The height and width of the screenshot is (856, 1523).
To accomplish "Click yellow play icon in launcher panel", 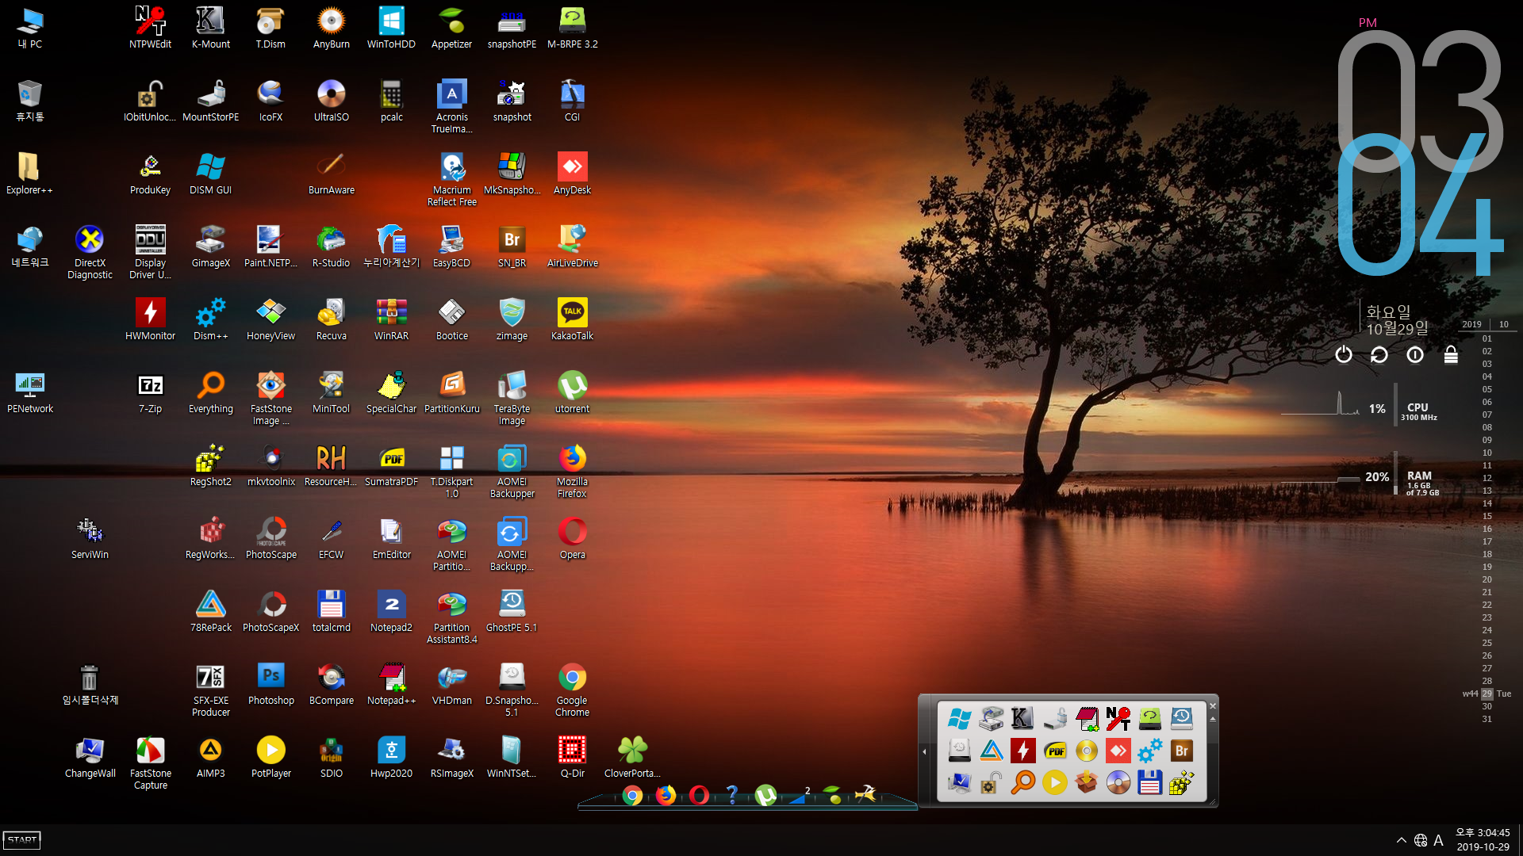I will pos(1055,782).
